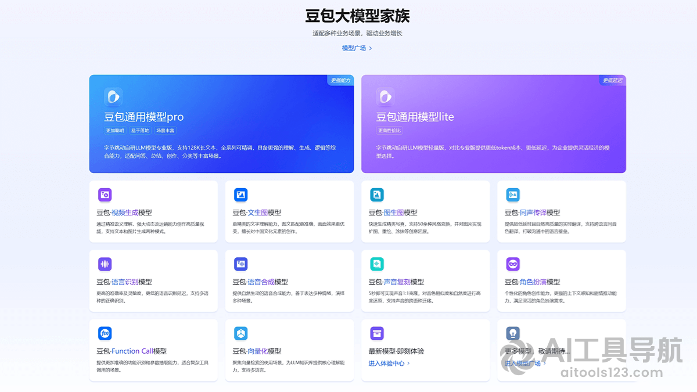Open the 豆包通用模型pro card title
The image size is (697, 392).
144,117
